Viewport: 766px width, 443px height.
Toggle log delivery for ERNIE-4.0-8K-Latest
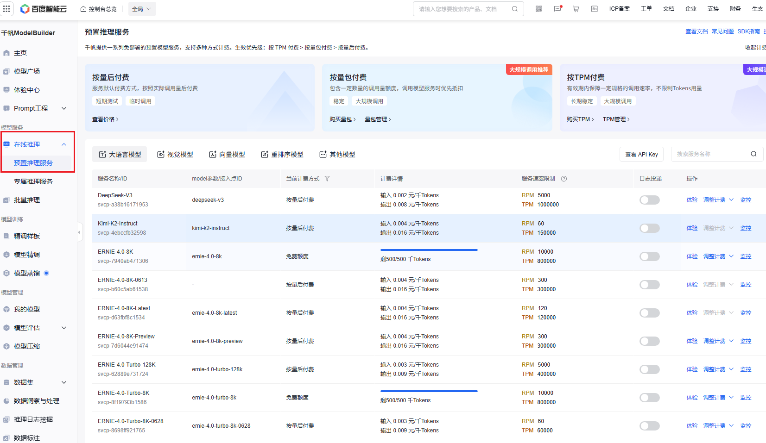[x=650, y=313]
